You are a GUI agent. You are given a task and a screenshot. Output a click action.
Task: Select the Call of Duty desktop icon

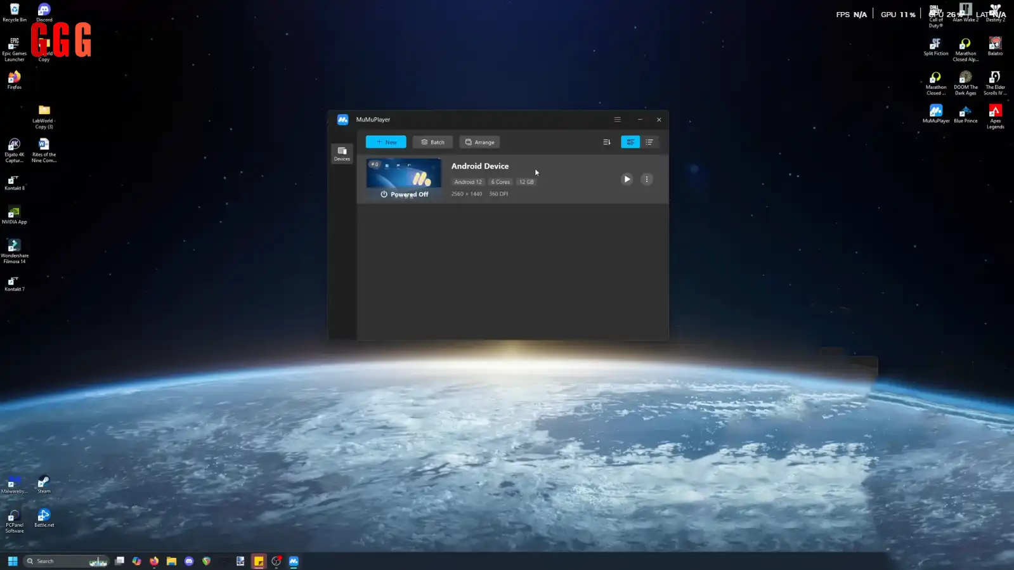tap(936, 16)
